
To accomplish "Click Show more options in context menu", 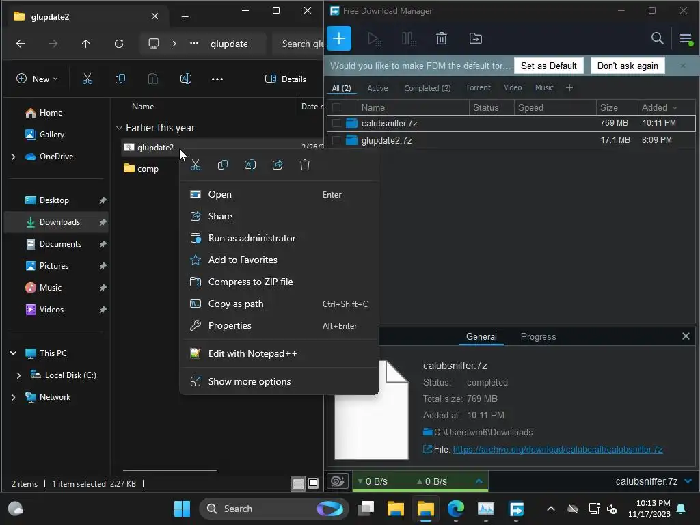I will 279,381.
